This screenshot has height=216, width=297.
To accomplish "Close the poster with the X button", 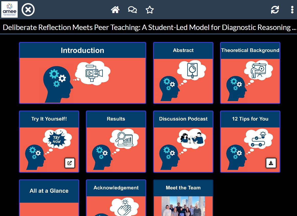I will click(28, 10).
